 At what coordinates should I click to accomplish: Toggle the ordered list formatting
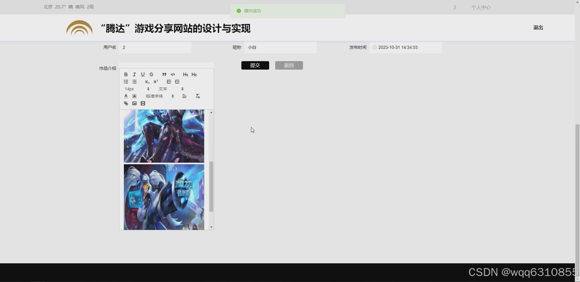[x=126, y=82]
